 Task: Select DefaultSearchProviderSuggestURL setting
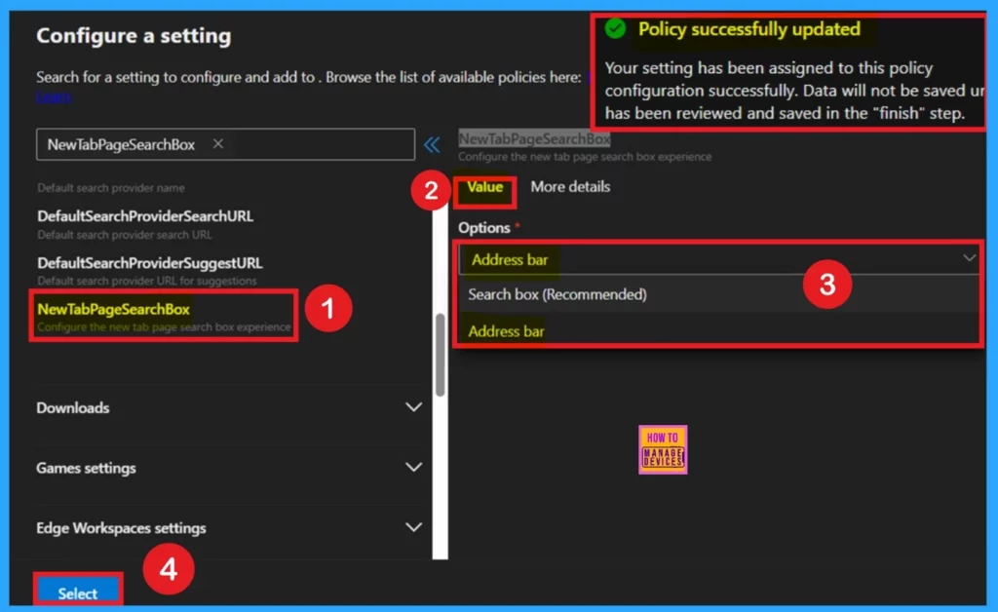pyautogui.click(x=149, y=270)
